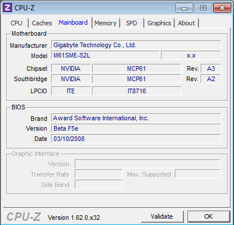The image size is (234, 225).
Task: Show the About tab
Action: click(x=186, y=23)
